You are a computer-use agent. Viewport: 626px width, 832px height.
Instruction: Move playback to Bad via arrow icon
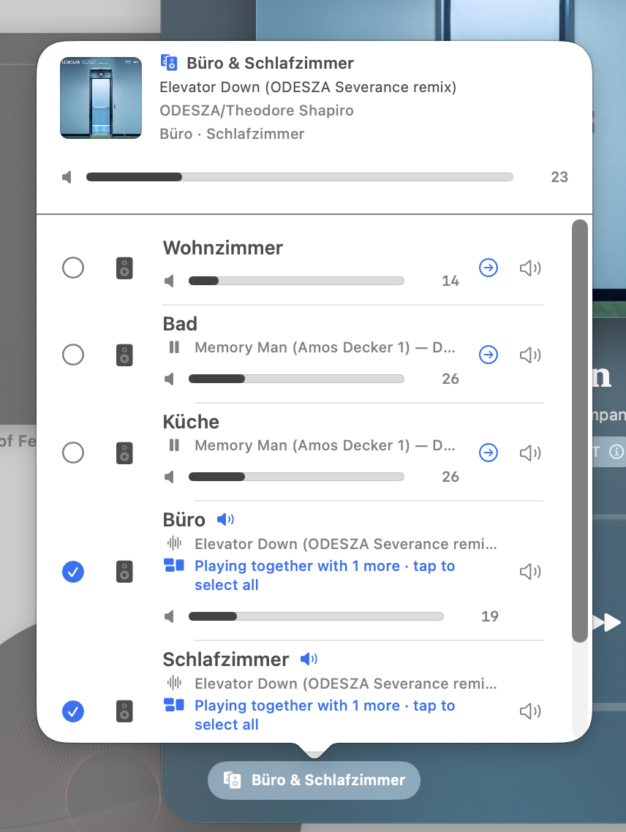coord(489,355)
